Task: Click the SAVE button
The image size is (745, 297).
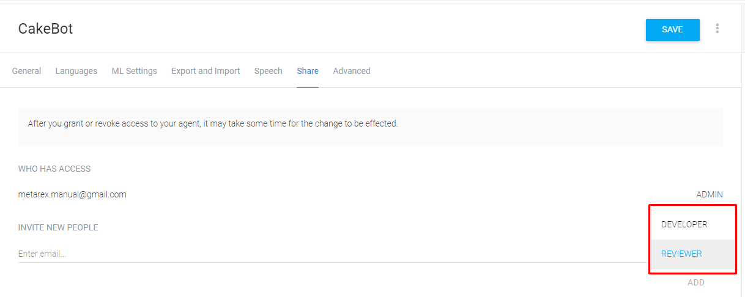Action: (x=672, y=29)
